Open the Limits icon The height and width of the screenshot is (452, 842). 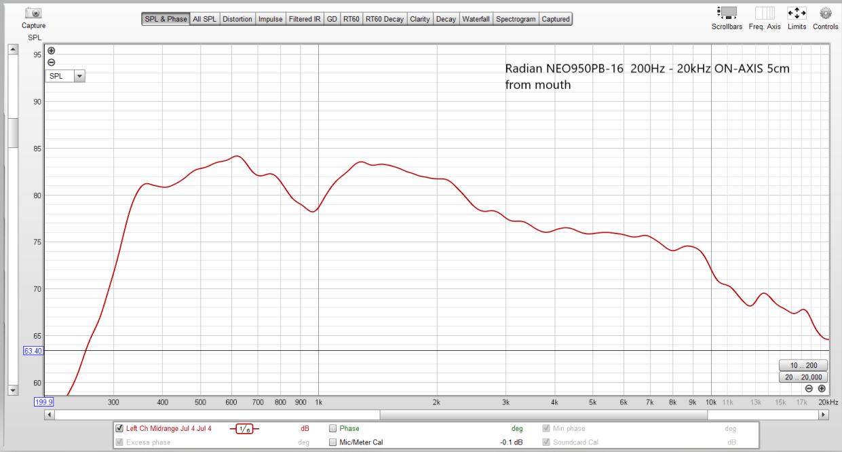point(797,13)
